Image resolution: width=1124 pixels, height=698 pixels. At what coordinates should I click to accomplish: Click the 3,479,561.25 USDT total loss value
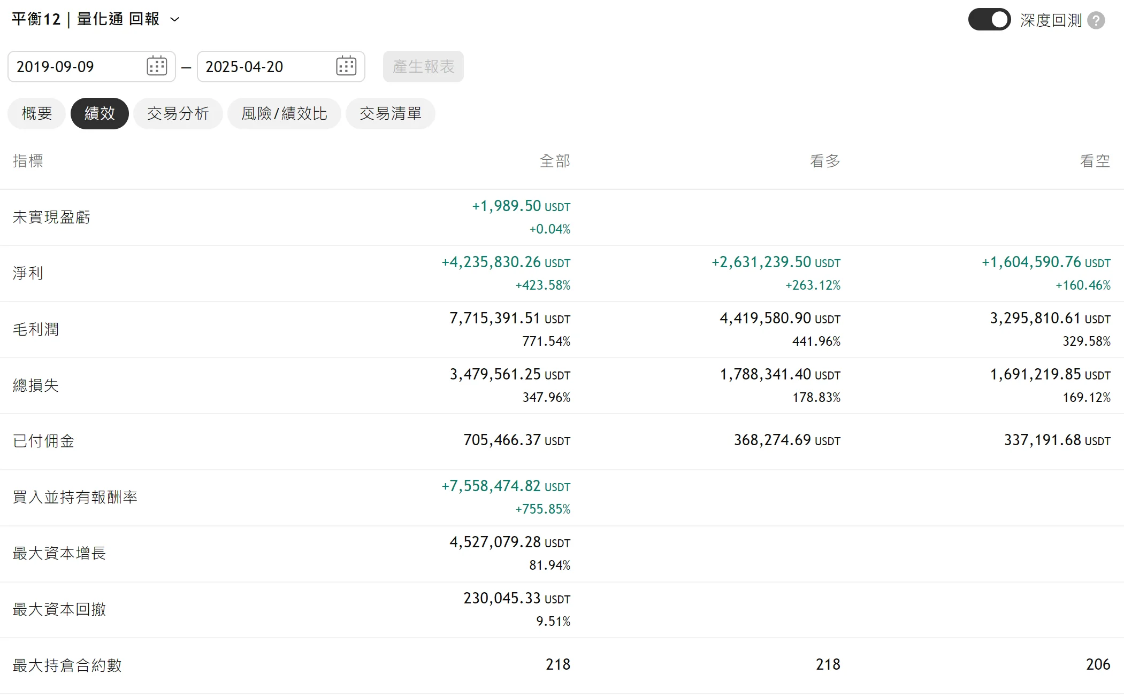point(510,375)
